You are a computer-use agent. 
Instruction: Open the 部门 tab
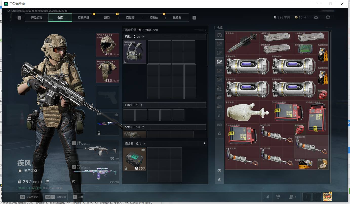(x=107, y=18)
